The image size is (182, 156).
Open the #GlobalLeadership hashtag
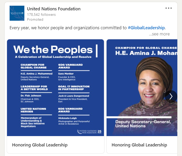click(146, 28)
